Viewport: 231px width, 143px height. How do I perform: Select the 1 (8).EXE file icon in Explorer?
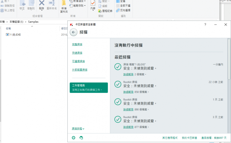(x=7, y=35)
